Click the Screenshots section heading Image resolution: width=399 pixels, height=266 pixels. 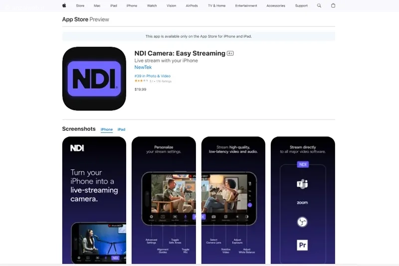pyautogui.click(x=79, y=129)
